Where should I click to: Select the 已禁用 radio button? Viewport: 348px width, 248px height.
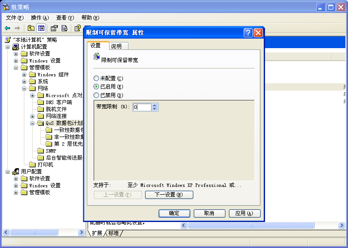(x=96, y=95)
